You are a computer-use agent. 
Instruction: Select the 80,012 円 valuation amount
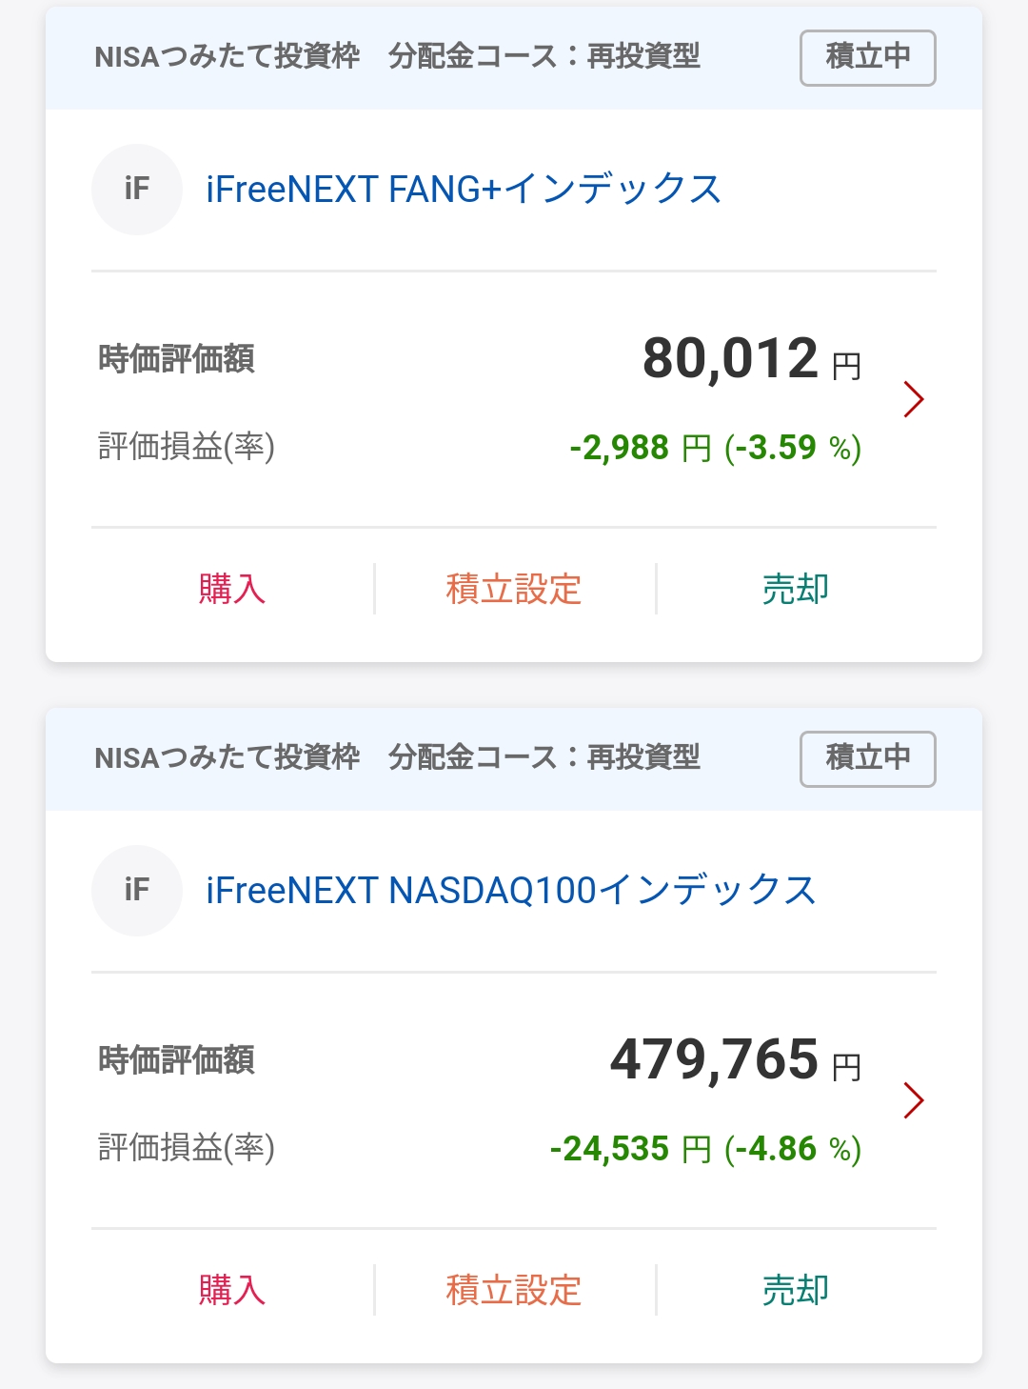click(x=751, y=359)
